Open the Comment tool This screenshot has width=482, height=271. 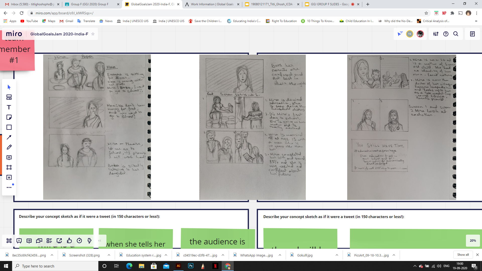pos(9,158)
